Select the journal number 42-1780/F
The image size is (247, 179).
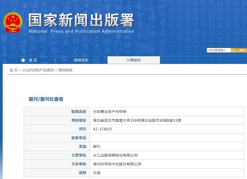(103, 129)
